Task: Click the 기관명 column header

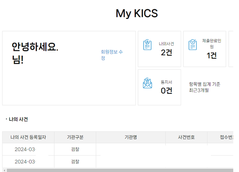Action: coord(131,138)
